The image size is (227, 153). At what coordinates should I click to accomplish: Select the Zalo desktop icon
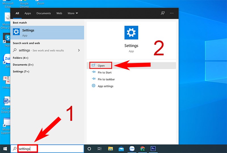[7, 61]
